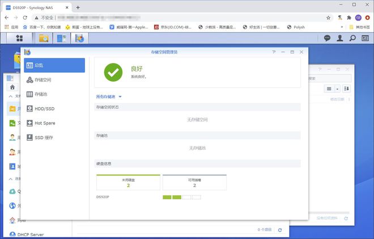Click the Control Panel home icon

tap(12, 87)
